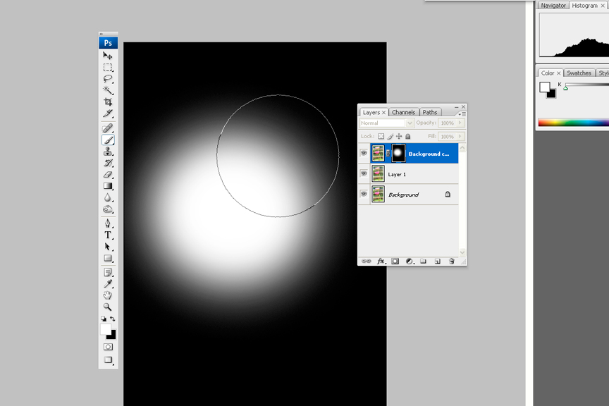
Task: Select the Eraser tool
Action: [108, 174]
